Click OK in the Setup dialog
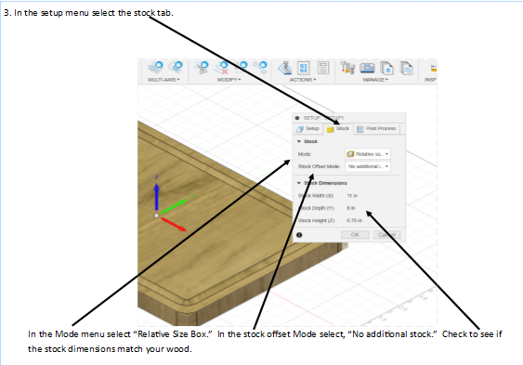Image resolution: width=523 pixels, height=365 pixels. click(355, 235)
